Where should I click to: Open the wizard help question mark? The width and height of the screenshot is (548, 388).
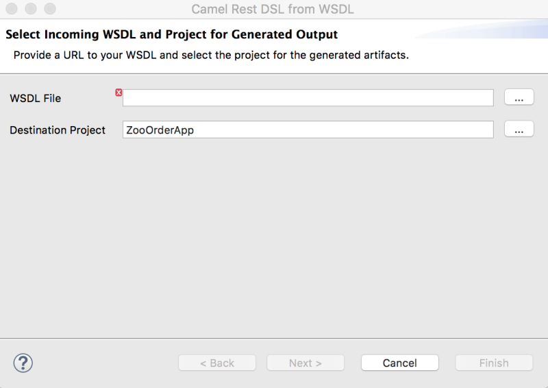[x=23, y=363]
